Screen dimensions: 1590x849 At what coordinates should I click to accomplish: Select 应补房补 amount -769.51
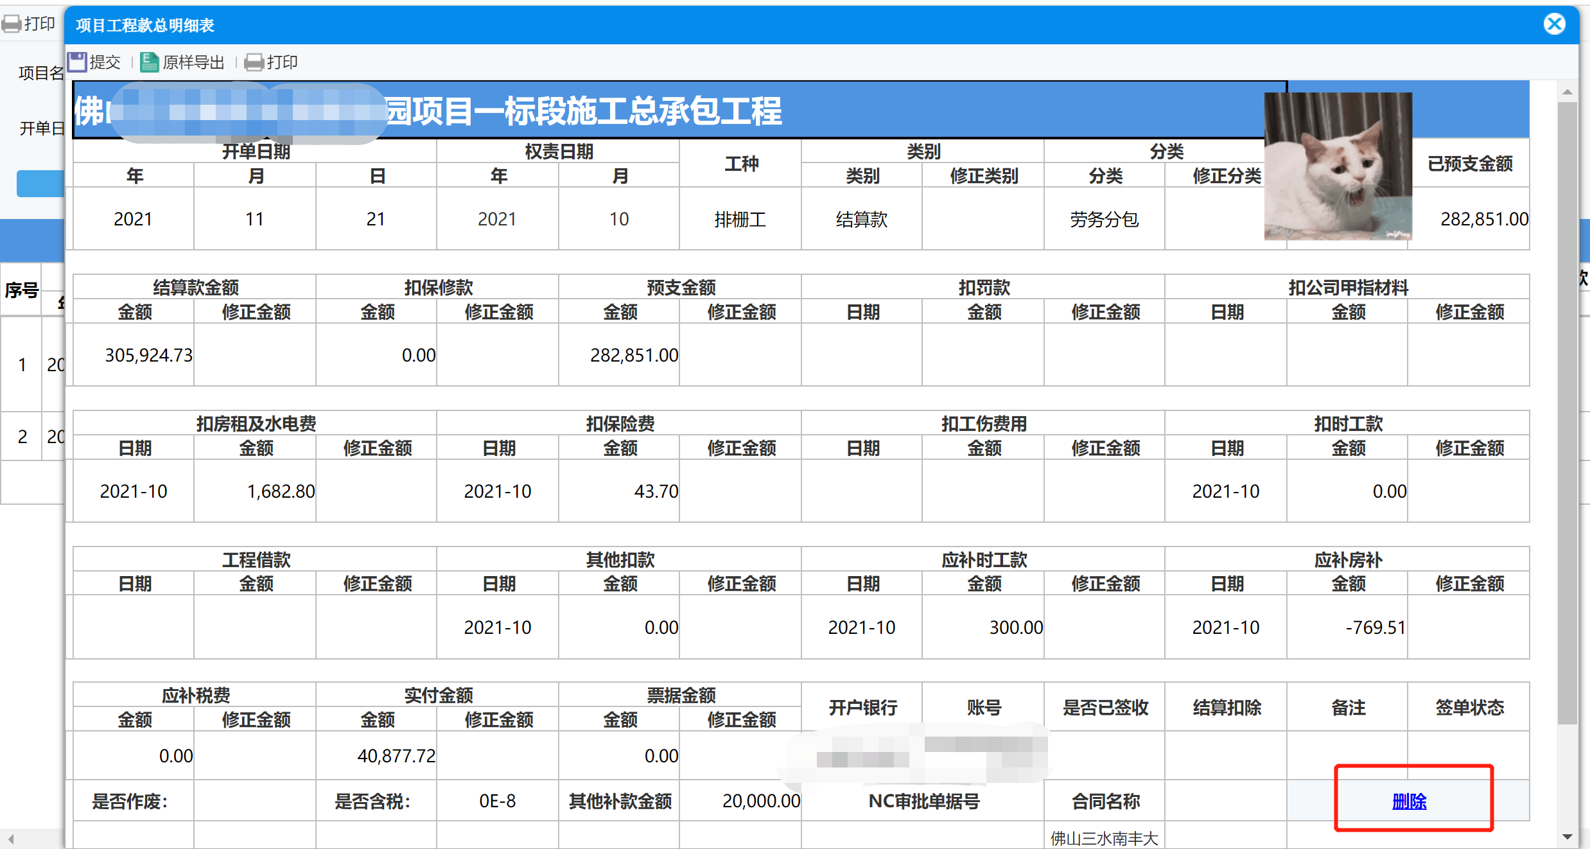click(1376, 627)
